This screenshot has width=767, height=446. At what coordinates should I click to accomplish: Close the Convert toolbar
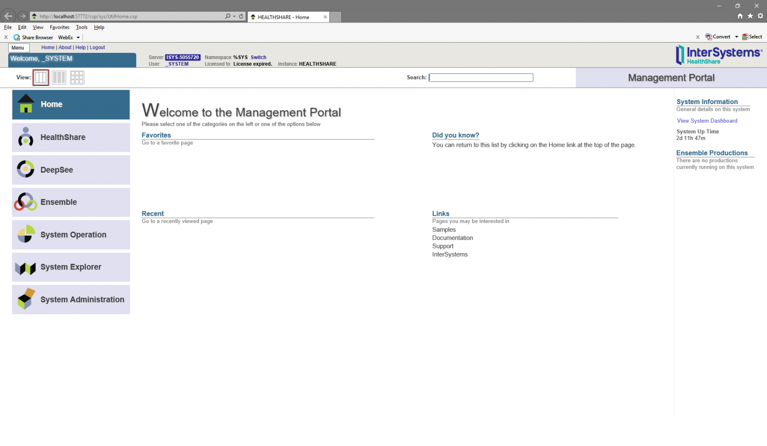tap(697, 37)
